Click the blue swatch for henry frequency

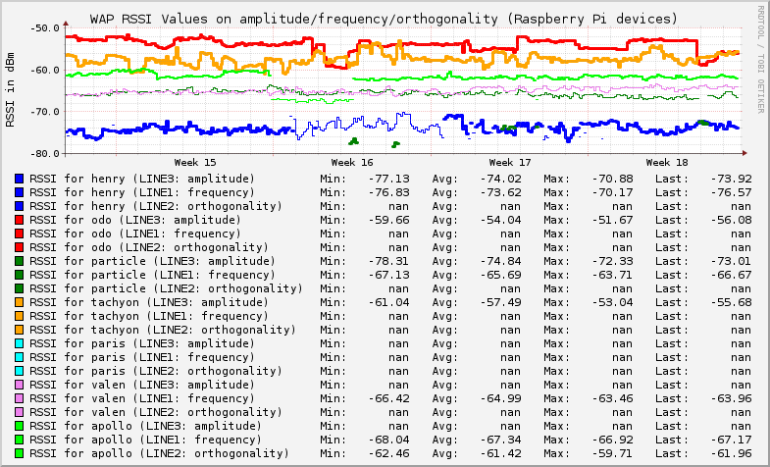[x=20, y=192]
